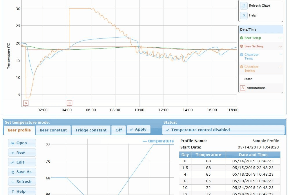Click Save As profile button
The image size is (290, 195).
22,172
